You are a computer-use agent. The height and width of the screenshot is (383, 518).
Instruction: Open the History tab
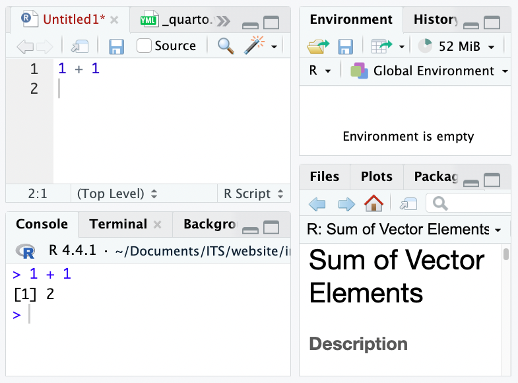(x=435, y=19)
